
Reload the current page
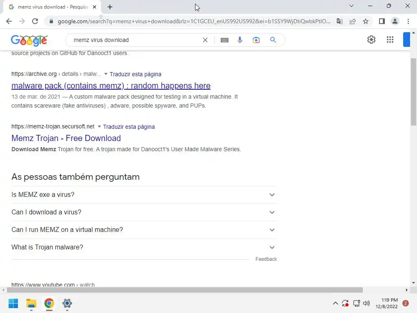click(x=35, y=21)
